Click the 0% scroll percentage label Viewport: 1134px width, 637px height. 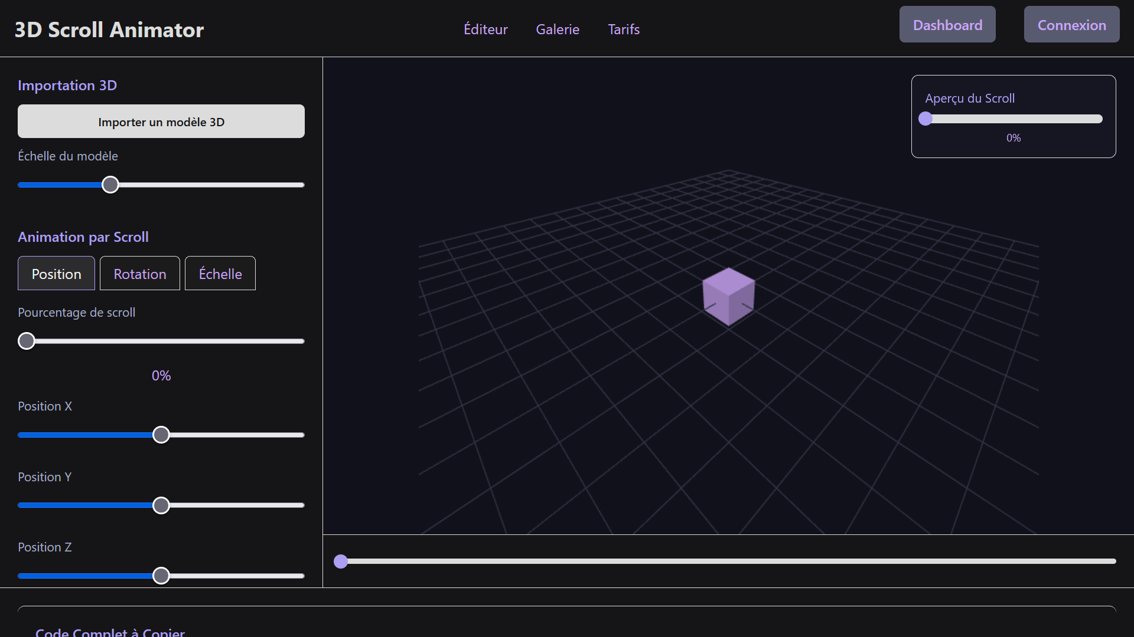160,375
